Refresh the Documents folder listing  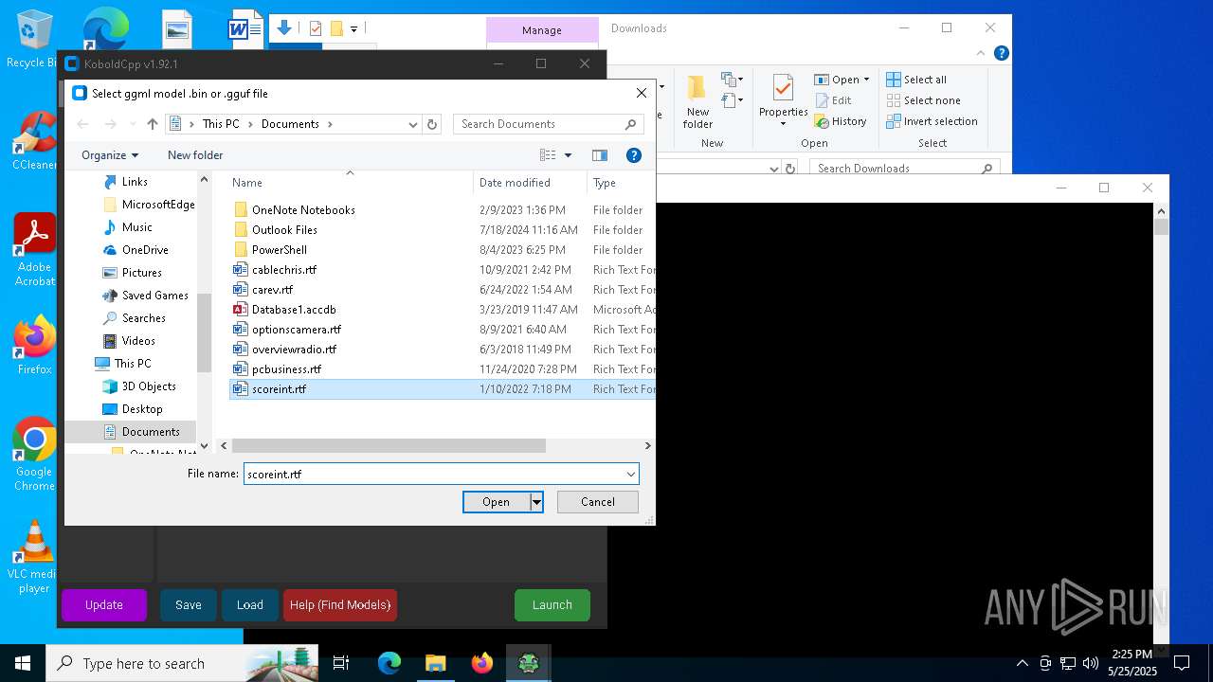click(x=432, y=124)
